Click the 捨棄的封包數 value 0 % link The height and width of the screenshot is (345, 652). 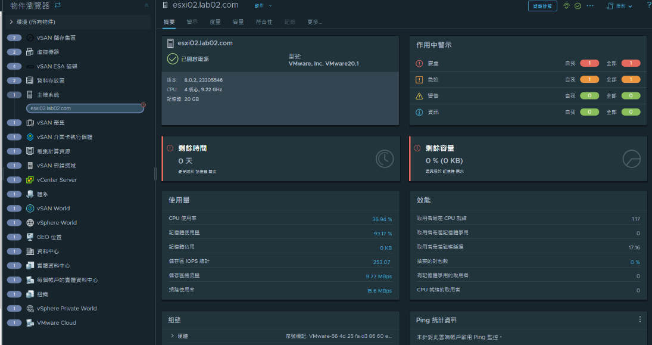635,262
